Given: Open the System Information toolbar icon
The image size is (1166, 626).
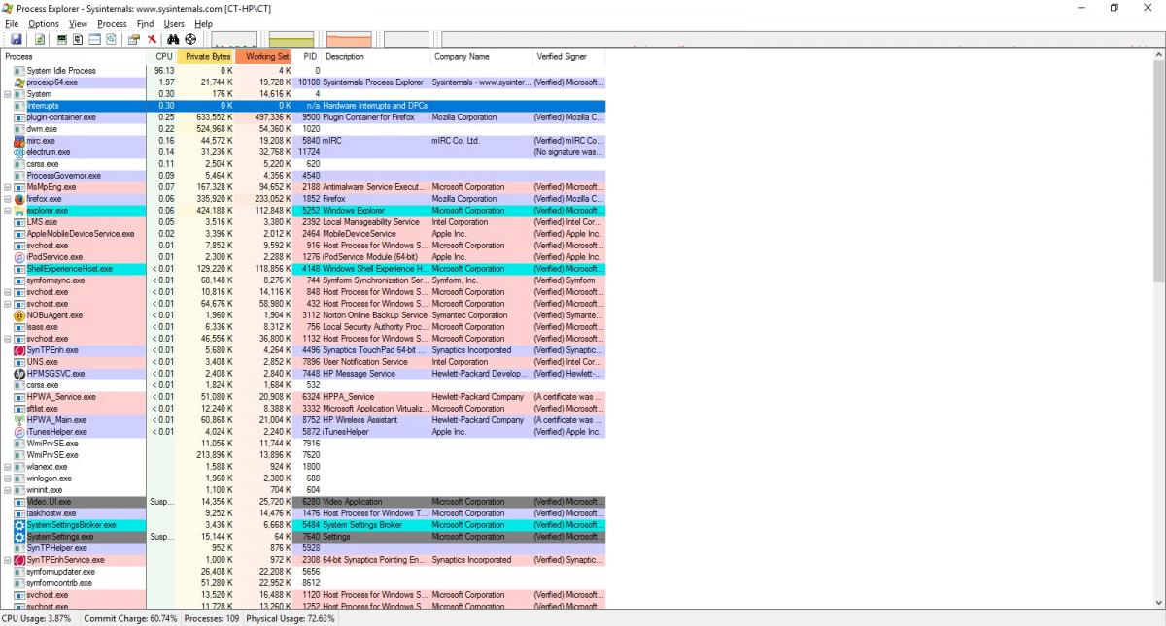Looking at the screenshot, I should (62, 39).
